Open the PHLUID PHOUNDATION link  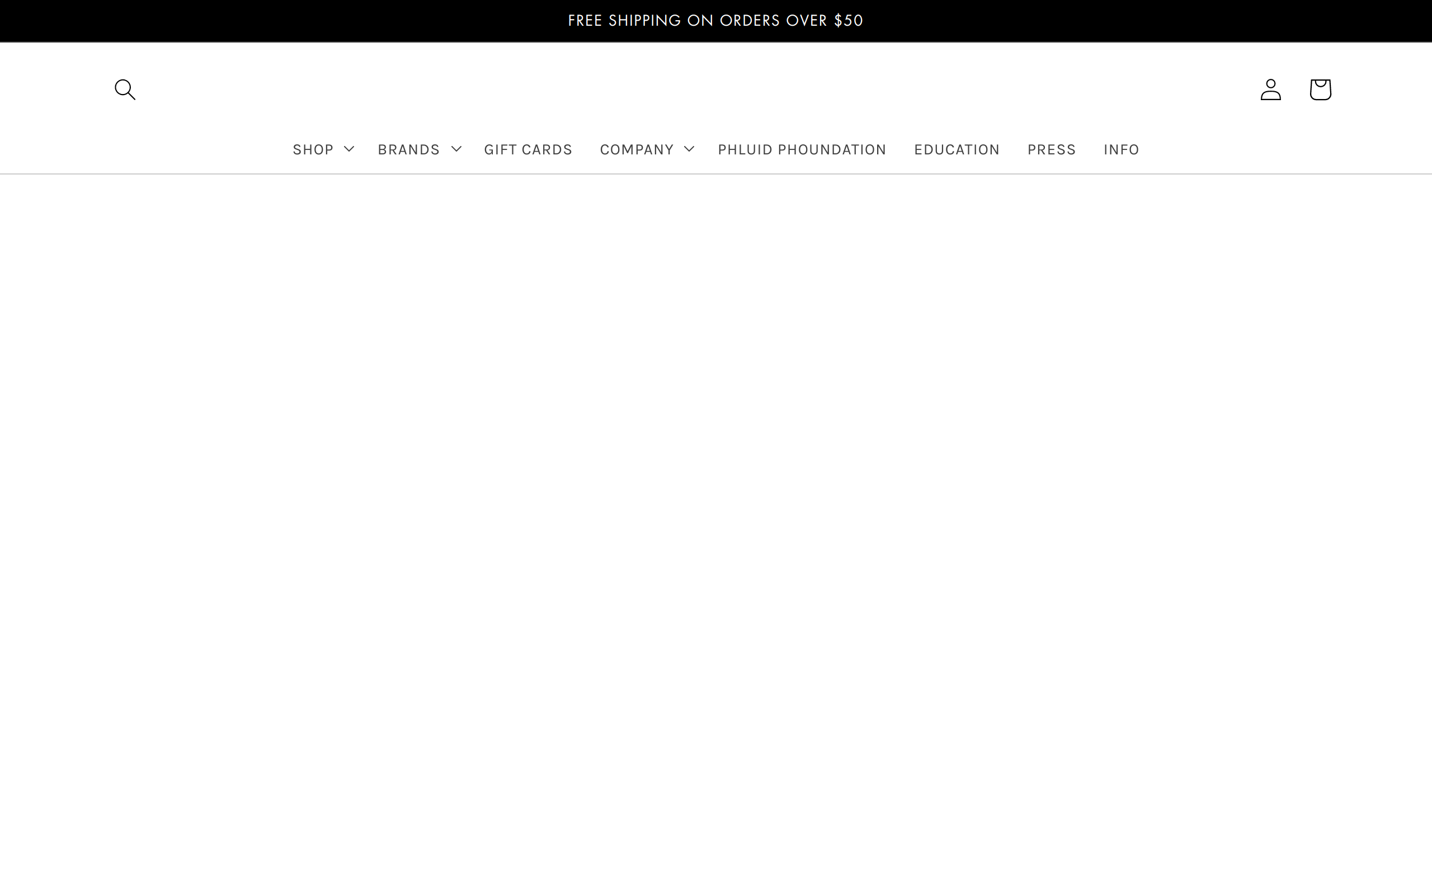pyautogui.click(x=802, y=149)
